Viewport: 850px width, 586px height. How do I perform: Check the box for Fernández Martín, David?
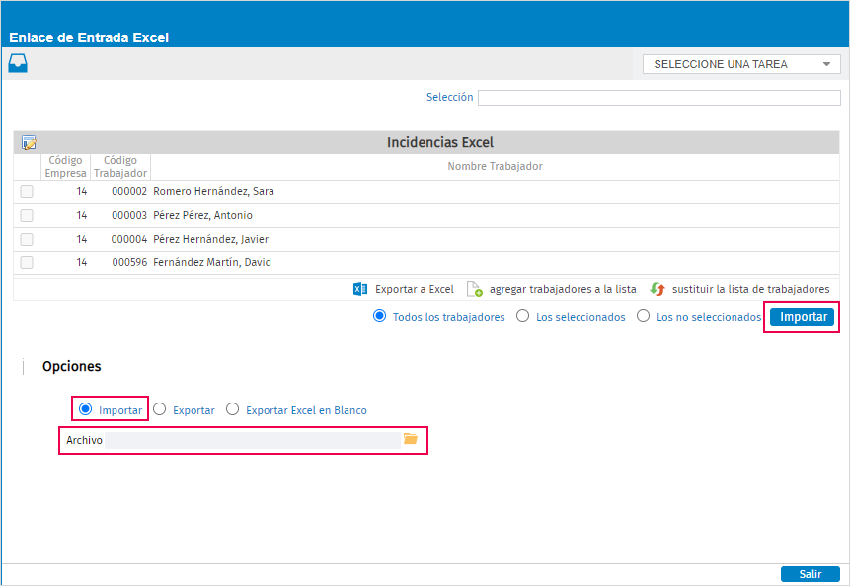[27, 262]
